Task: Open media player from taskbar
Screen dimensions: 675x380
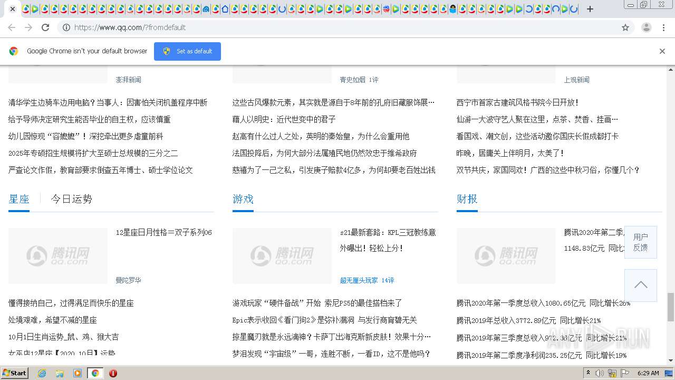Action: 78,373
